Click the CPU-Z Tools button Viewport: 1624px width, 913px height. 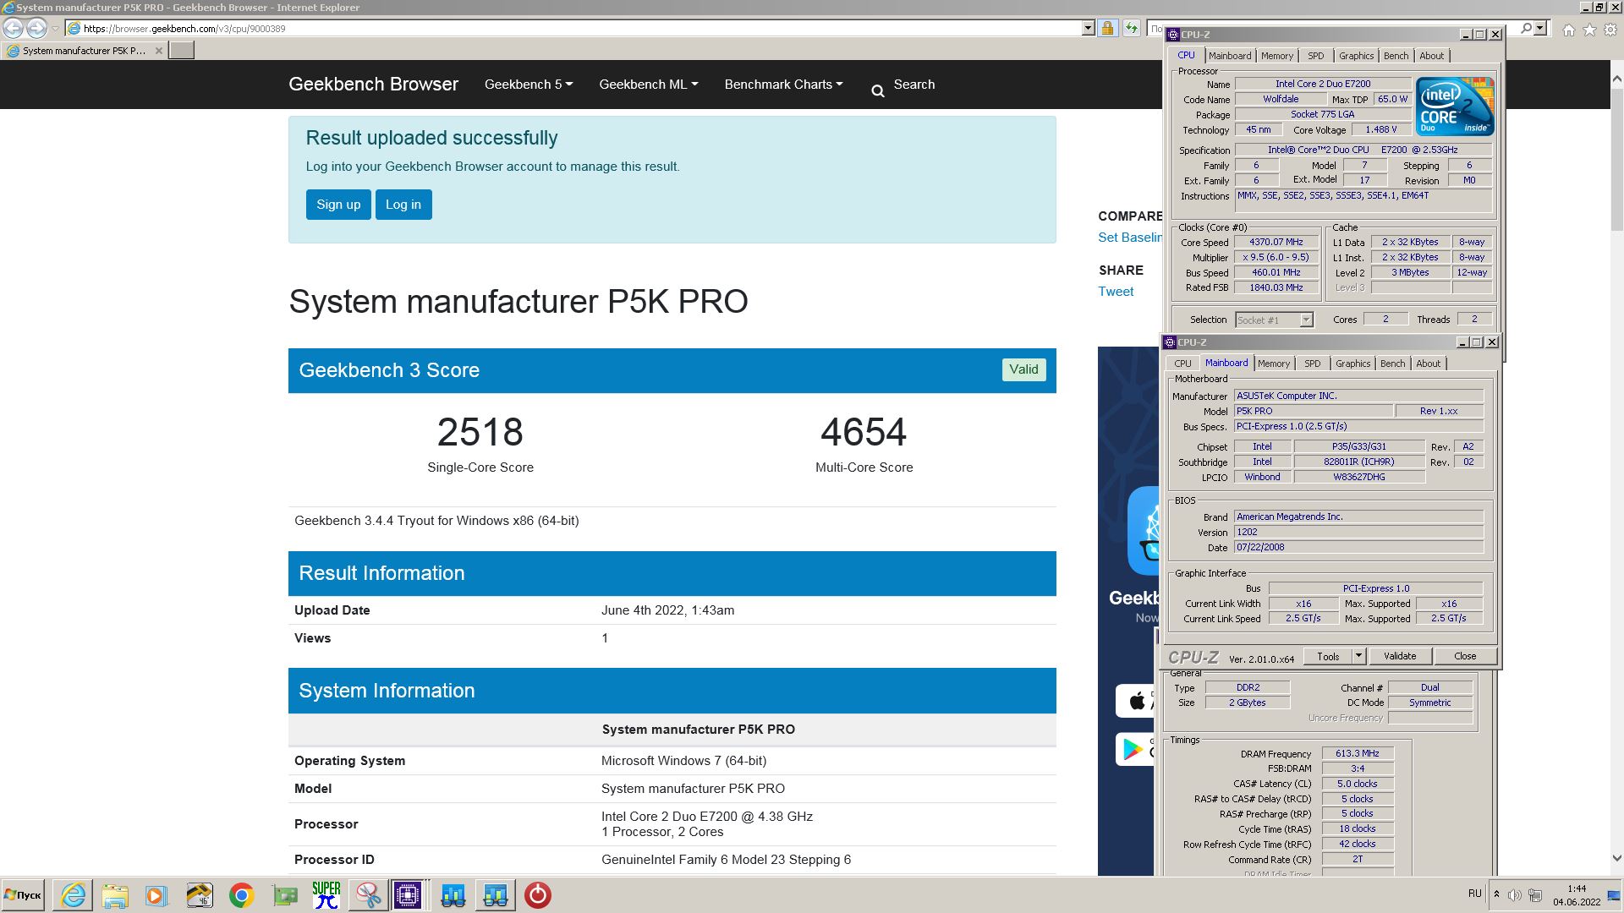click(1328, 656)
